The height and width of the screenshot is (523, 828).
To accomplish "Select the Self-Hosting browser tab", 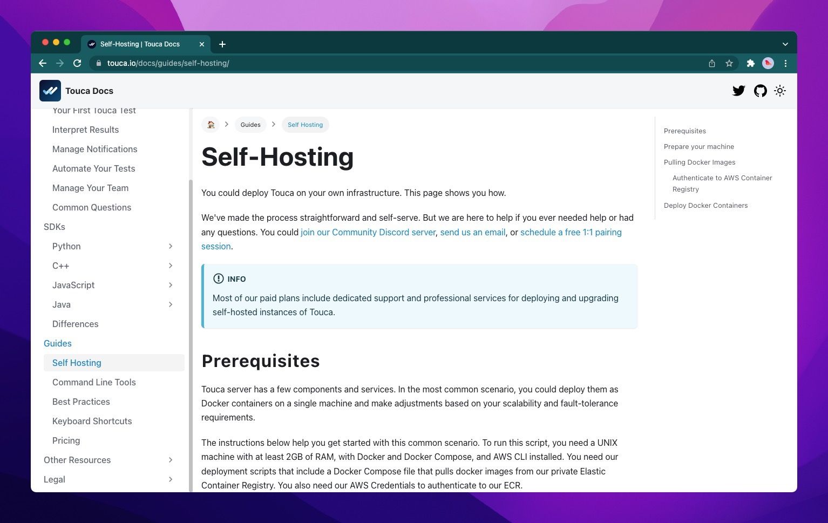I will click(x=146, y=44).
